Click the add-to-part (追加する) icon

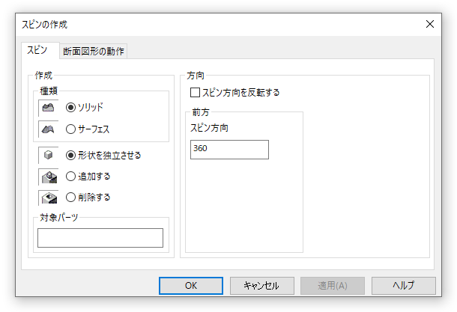tap(49, 177)
